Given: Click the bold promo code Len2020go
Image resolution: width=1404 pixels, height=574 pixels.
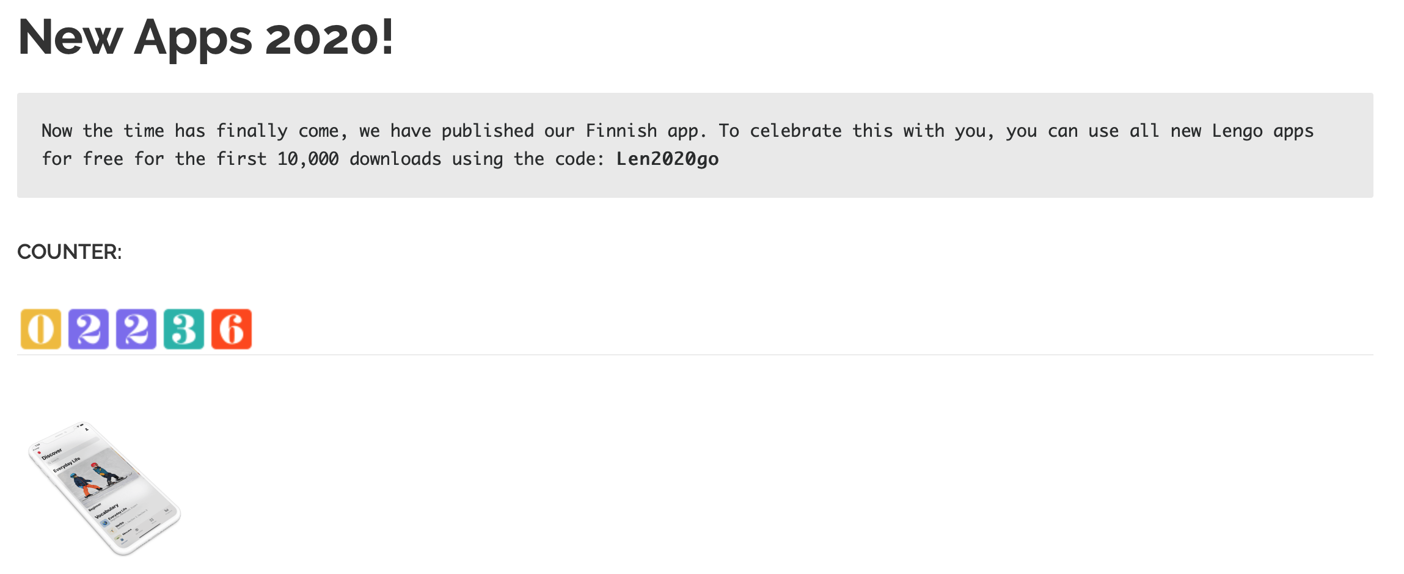Looking at the screenshot, I should pos(667,159).
